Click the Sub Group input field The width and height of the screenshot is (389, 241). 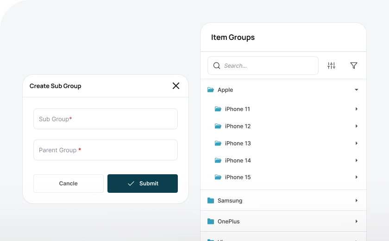point(106,119)
